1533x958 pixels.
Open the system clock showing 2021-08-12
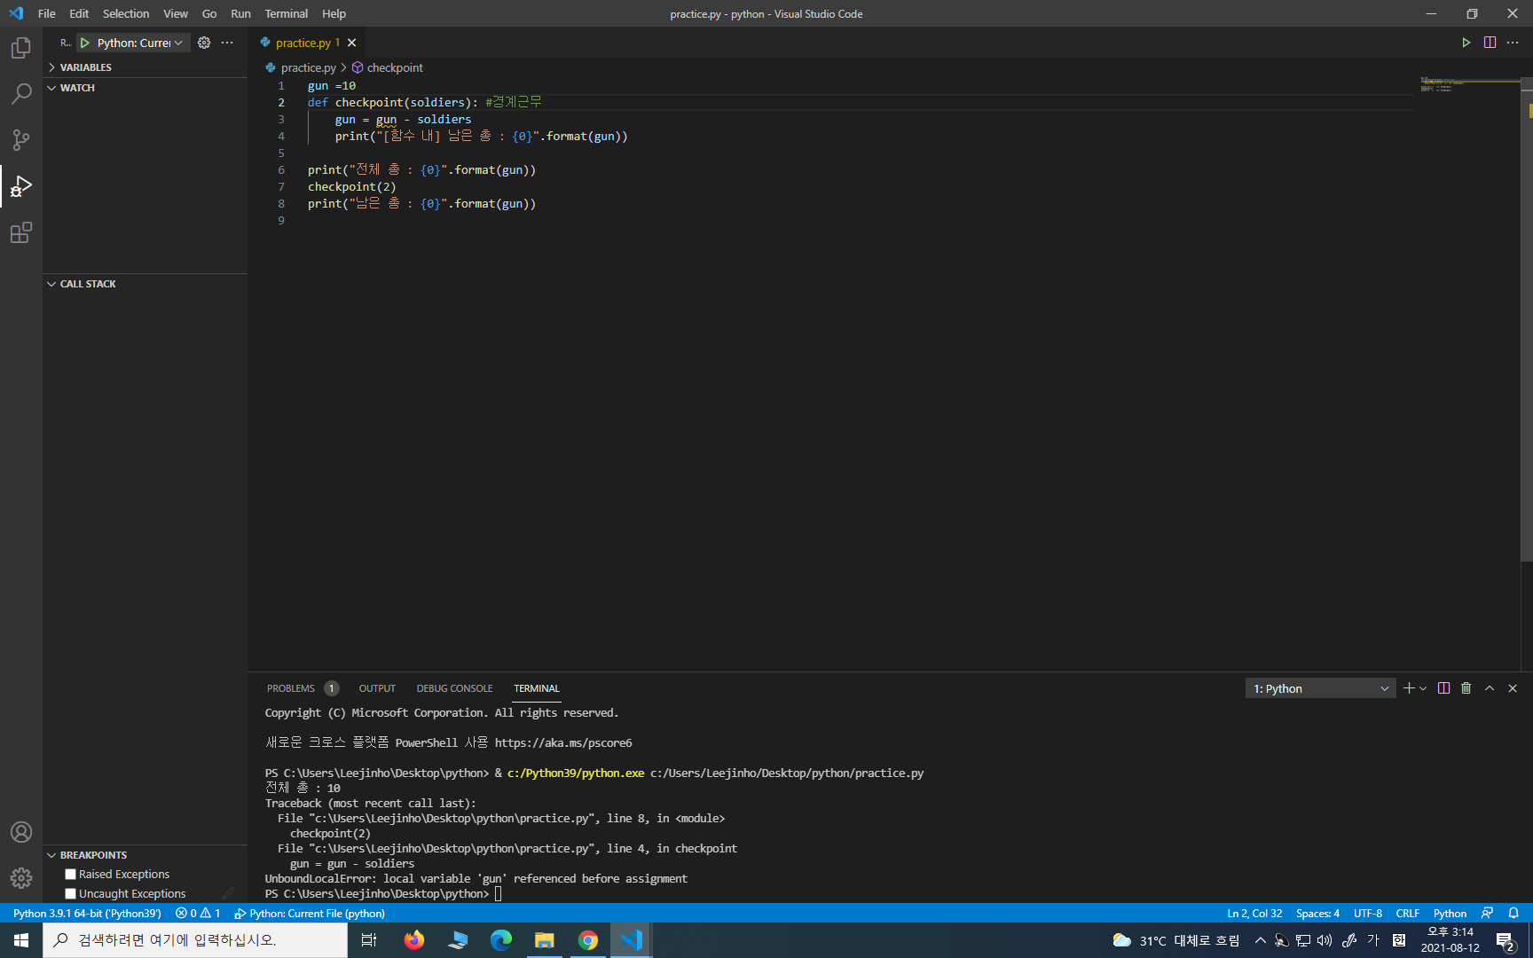point(1450,940)
